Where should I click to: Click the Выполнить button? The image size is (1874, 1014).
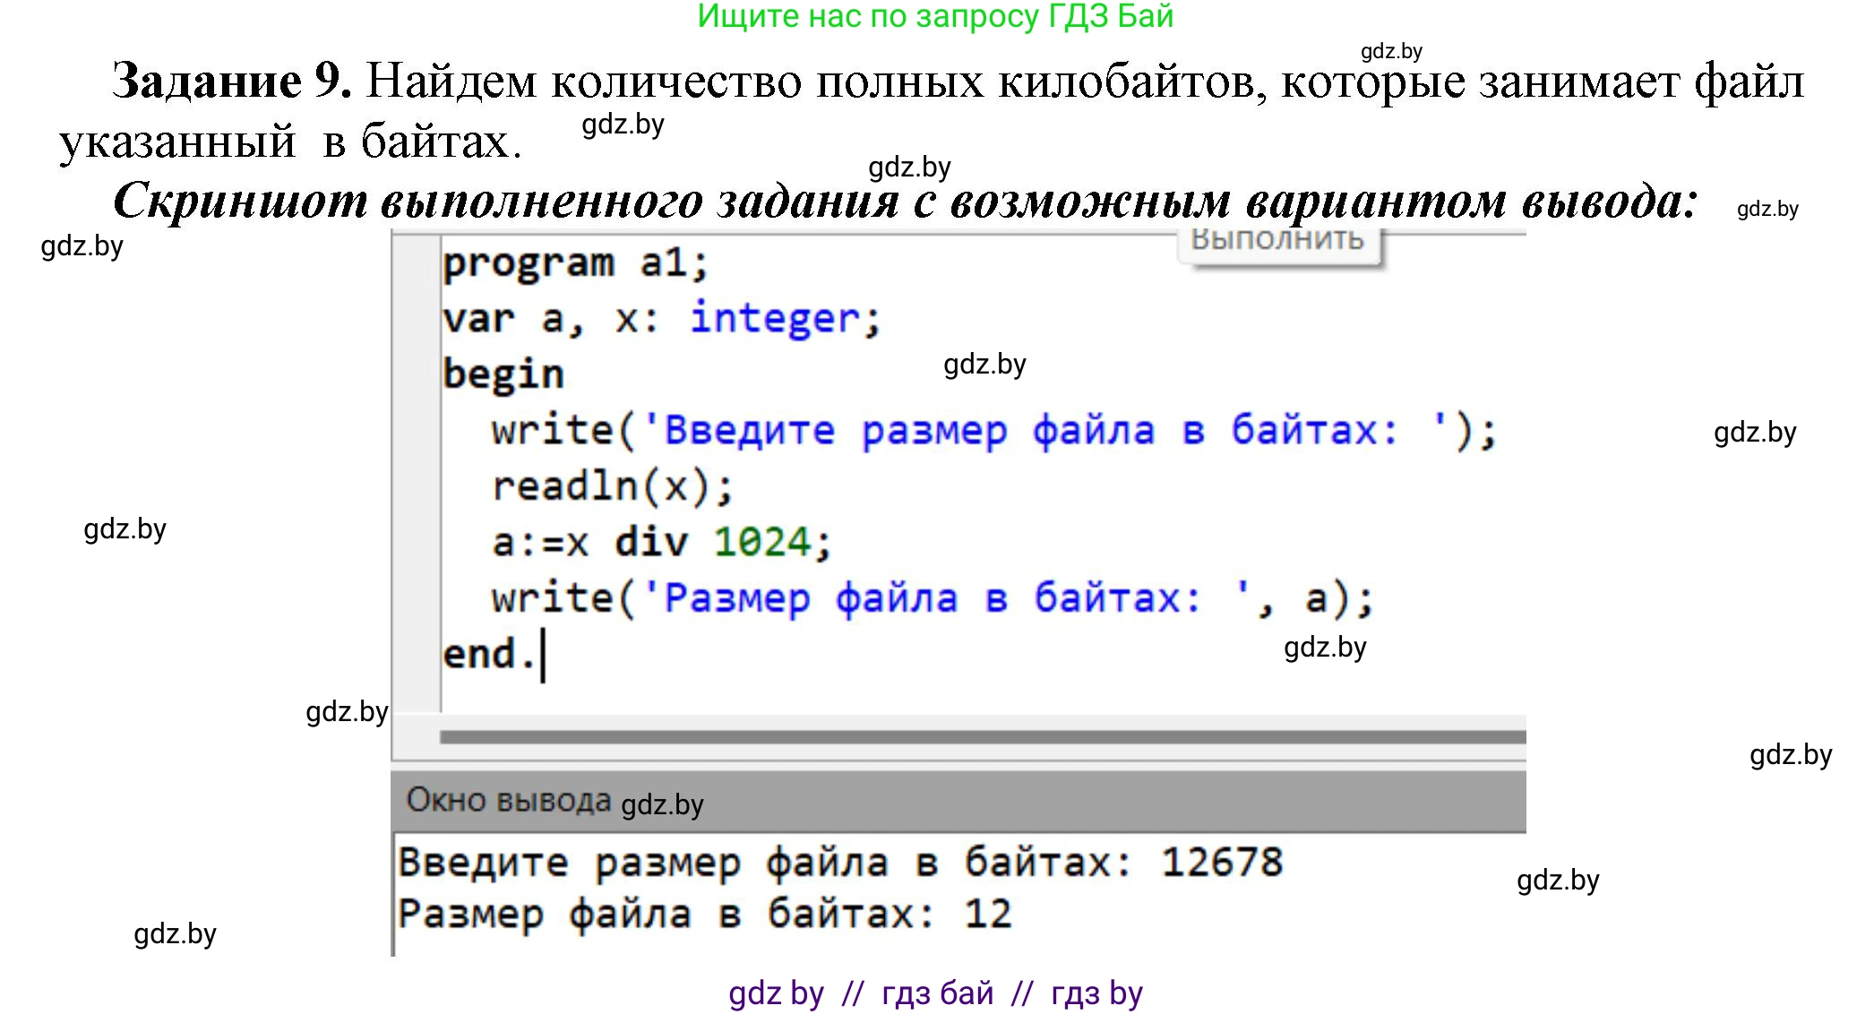[x=1278, y=243]
